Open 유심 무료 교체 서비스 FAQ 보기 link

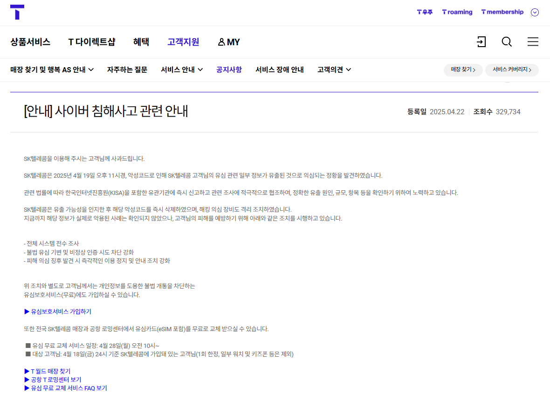66,388
